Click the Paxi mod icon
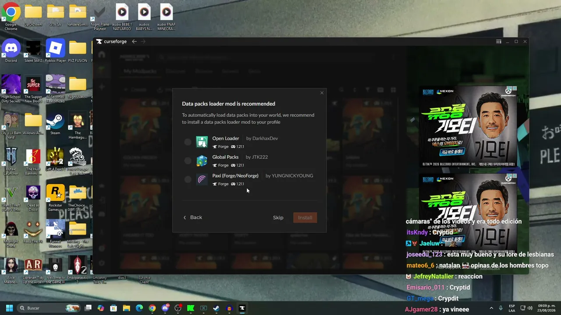 coord(202,179)
